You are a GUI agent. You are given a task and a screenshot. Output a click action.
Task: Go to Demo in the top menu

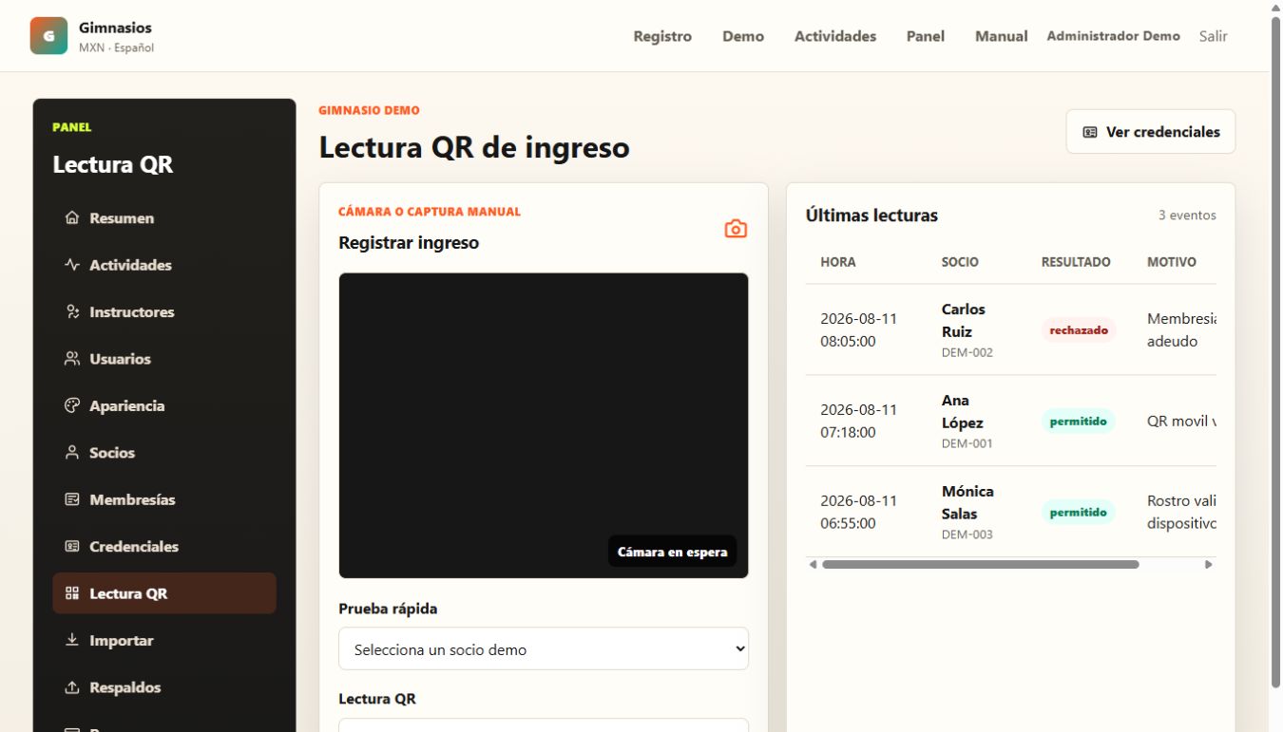(743, 36)
